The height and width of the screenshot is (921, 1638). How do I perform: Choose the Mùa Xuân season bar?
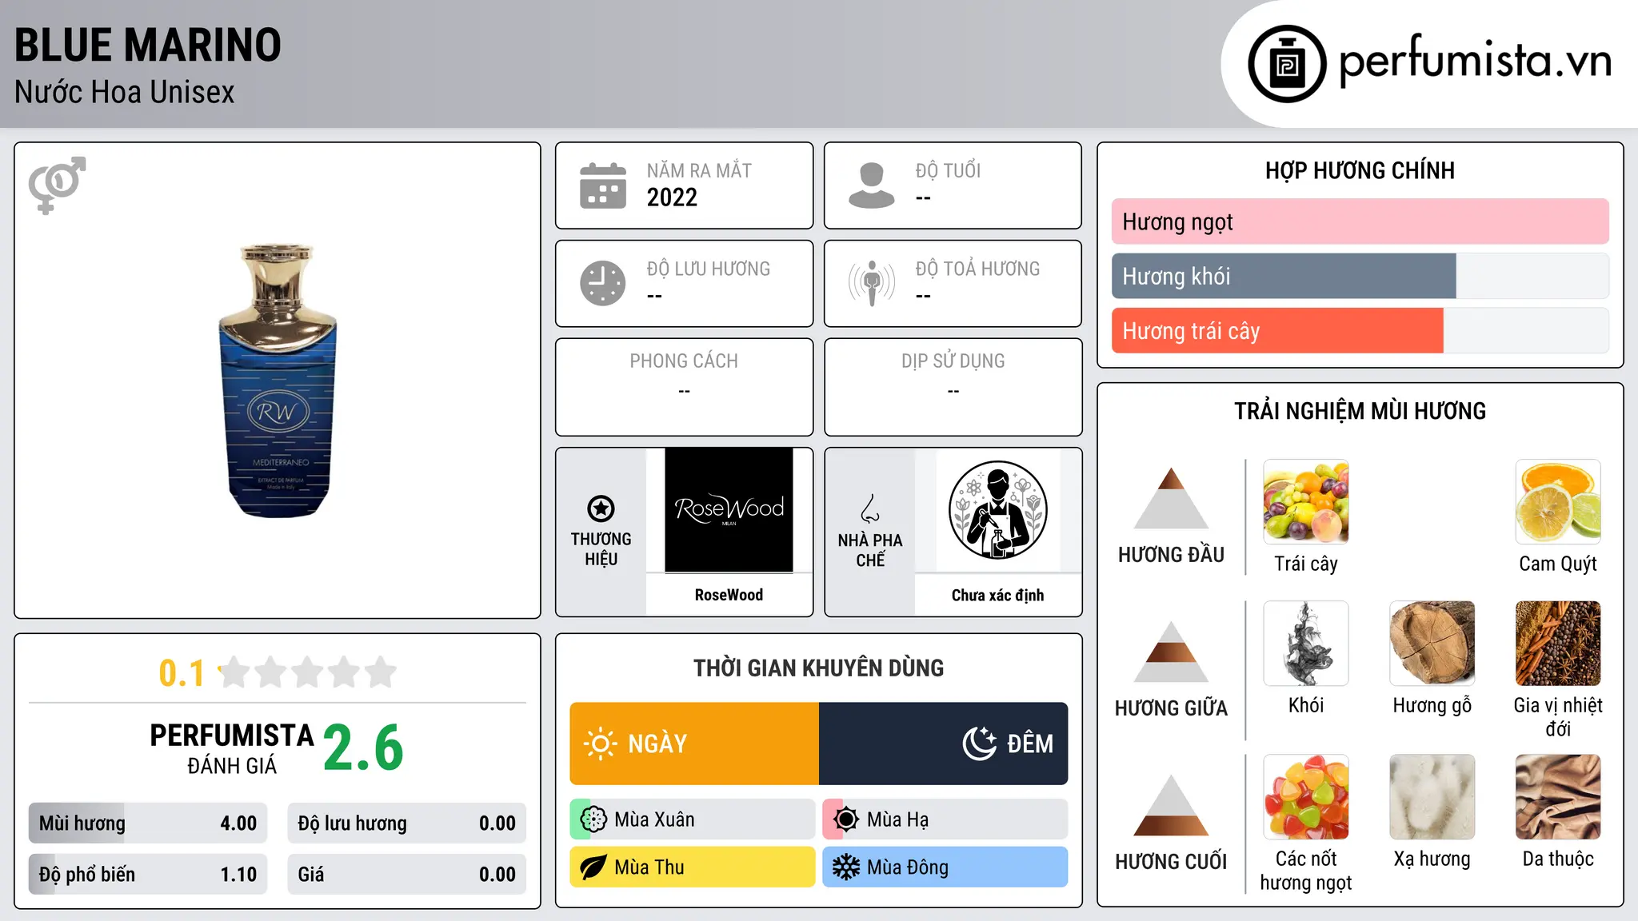coord(693,819)
